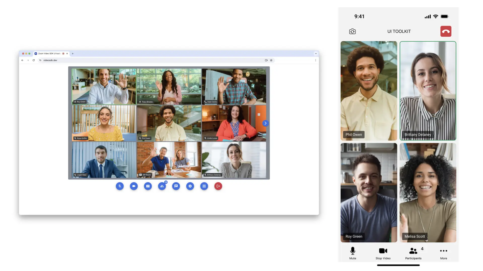Screen dimensions: 483x271
Task: Click browser forward arrow
Action: click(x=28, y=60)
